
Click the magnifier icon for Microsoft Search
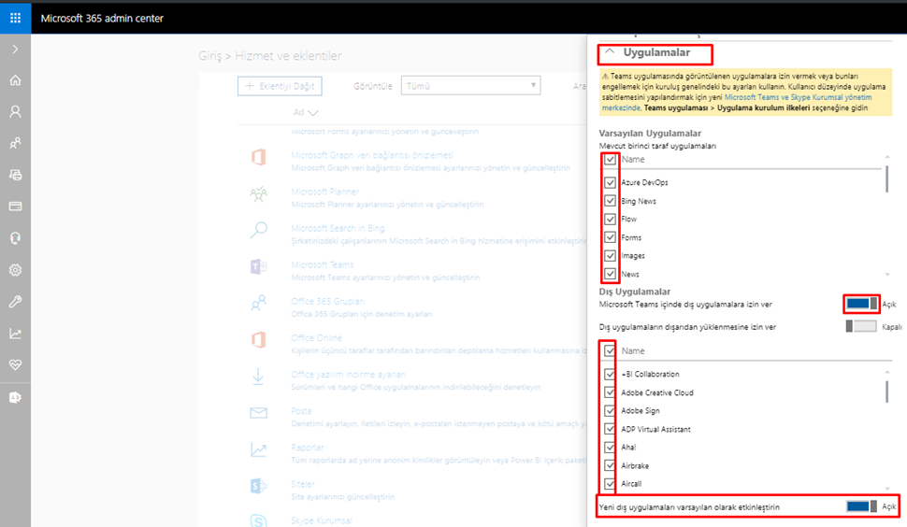pyautogui.click(x=259, y=230)
